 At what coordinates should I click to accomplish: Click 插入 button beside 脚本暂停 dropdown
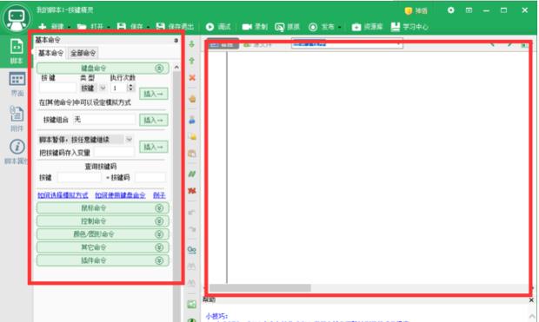(154, 147)
